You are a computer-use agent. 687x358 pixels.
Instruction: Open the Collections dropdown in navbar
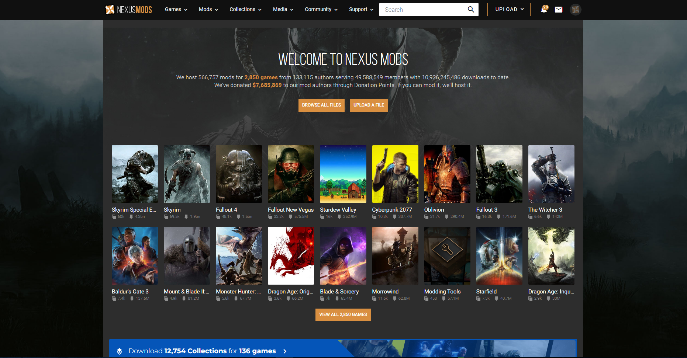tap(245, 10)
